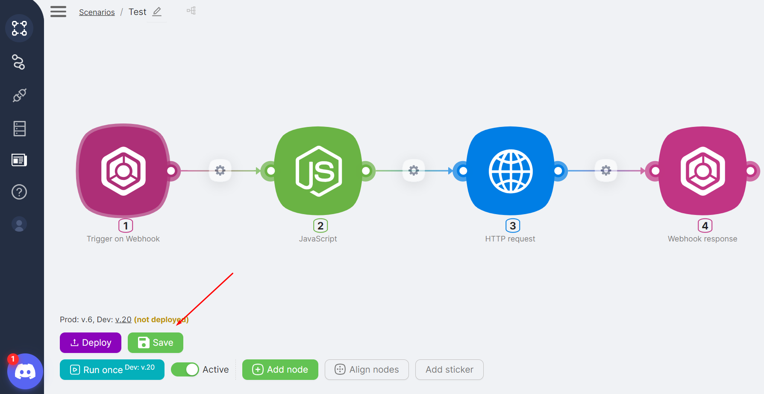Select the HTTP request node
This screenshot has height=394, width=764.
coord(510,171)
